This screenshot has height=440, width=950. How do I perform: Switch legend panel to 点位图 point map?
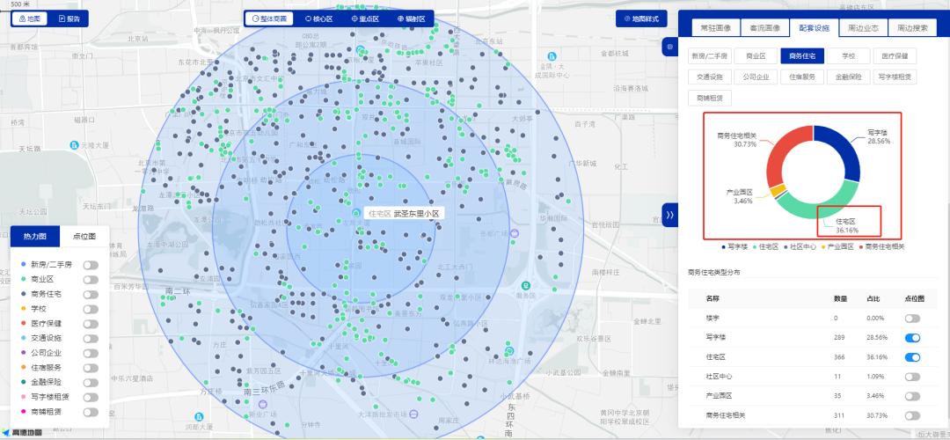click(x=84, y=237)
